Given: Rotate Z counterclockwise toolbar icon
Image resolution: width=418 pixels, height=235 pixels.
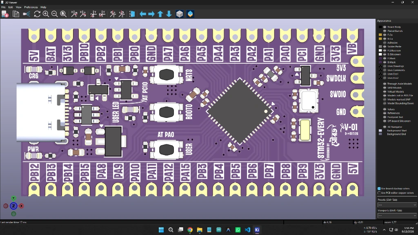Looking at the screenshot, I should point(122,14).
